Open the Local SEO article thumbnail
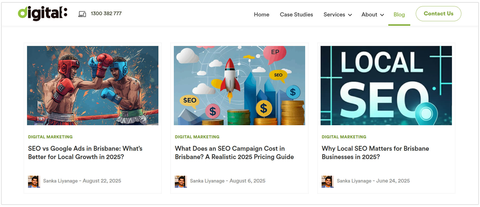 [386, 85]
